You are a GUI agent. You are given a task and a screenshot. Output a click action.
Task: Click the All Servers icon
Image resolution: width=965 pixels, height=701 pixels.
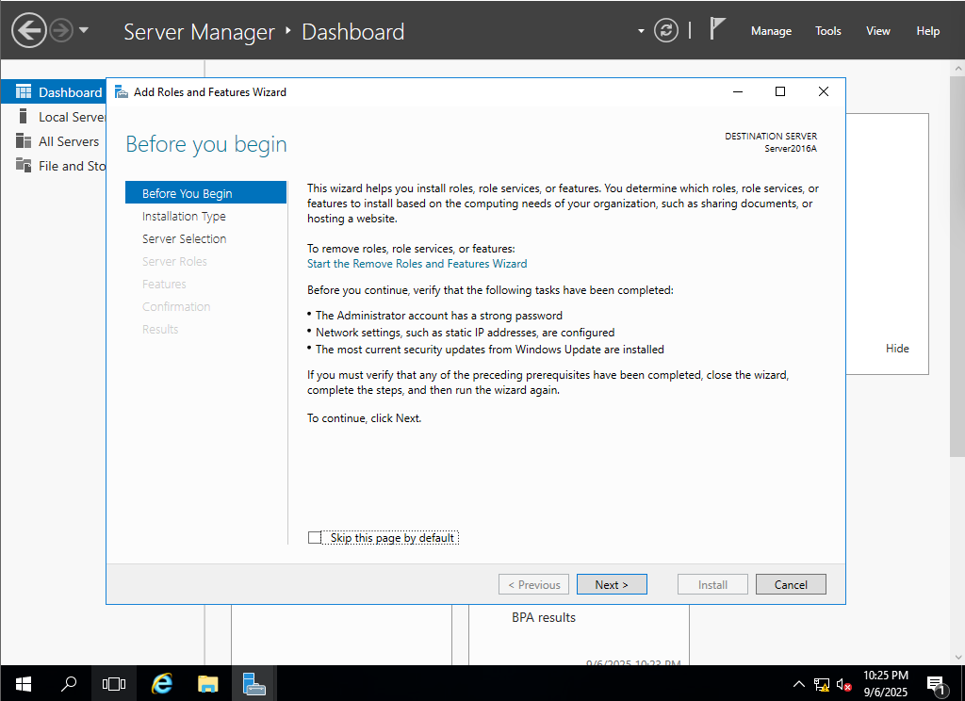click(24, 141)
